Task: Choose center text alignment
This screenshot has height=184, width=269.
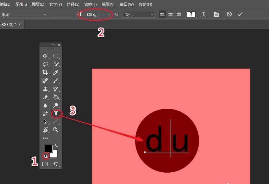Action: point(171,14)
